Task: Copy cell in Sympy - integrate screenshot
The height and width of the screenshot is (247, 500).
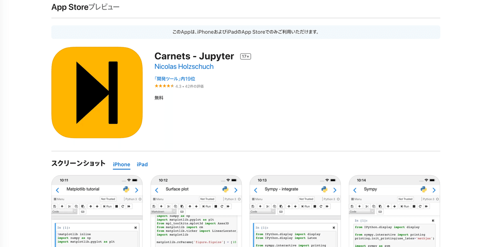Action: [275, 207]
